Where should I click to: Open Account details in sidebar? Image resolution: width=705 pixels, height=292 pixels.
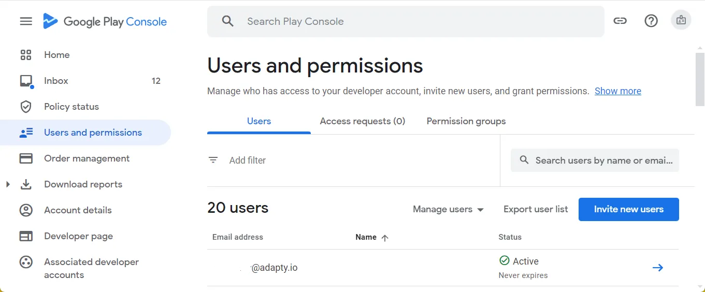(78, 210)
